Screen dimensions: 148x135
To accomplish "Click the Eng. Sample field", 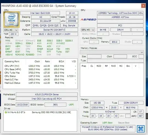I will coord(69,25).
